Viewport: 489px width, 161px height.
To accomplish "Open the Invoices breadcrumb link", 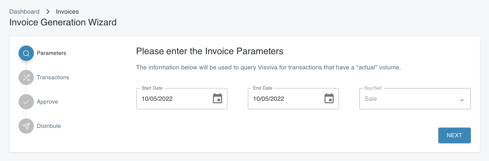I will (67, 11).
